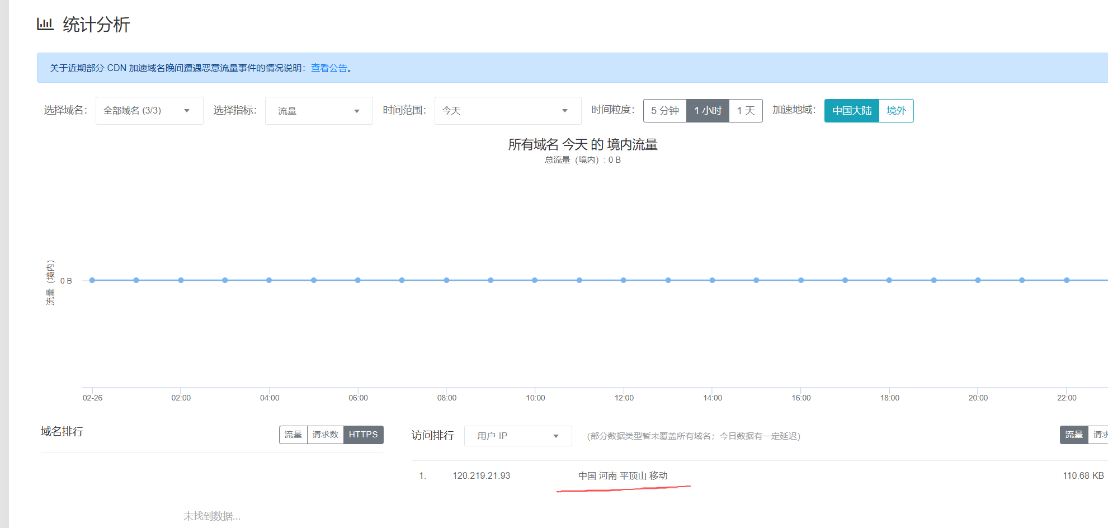
Task: Click the 中国 河南 平顶山 移动 location text
Action: tap(623, 475)
